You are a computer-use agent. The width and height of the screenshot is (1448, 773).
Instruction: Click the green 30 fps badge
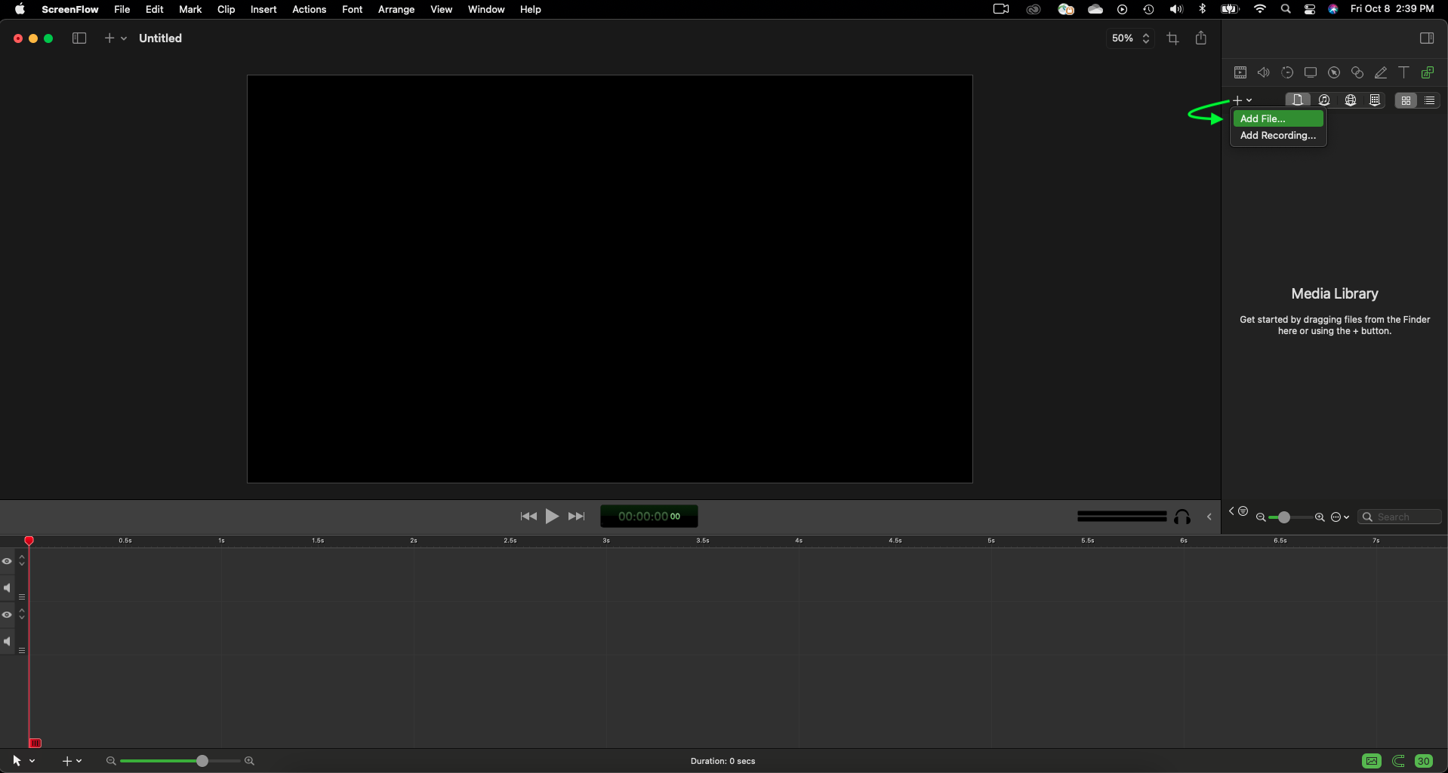point(1424,761)
